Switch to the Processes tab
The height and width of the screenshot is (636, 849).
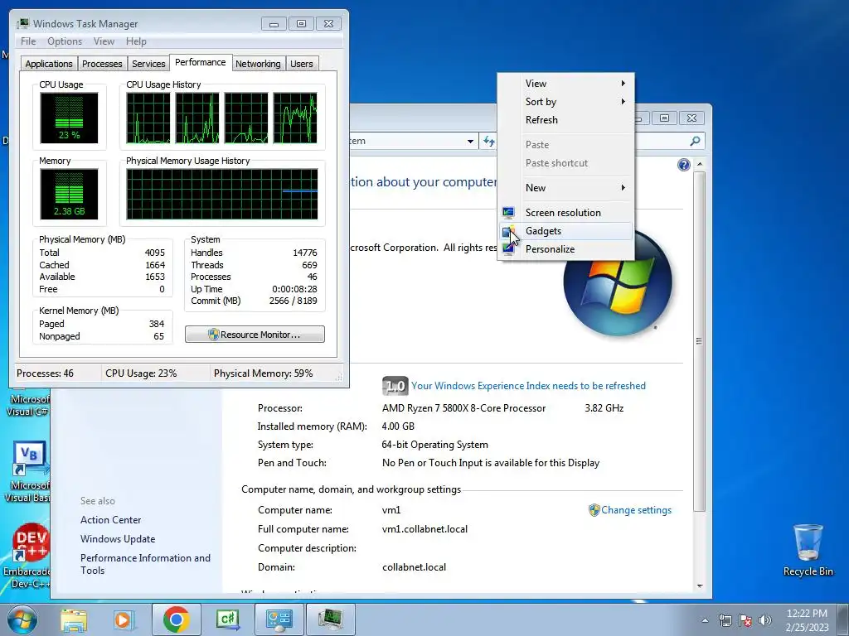click(102, 63)
